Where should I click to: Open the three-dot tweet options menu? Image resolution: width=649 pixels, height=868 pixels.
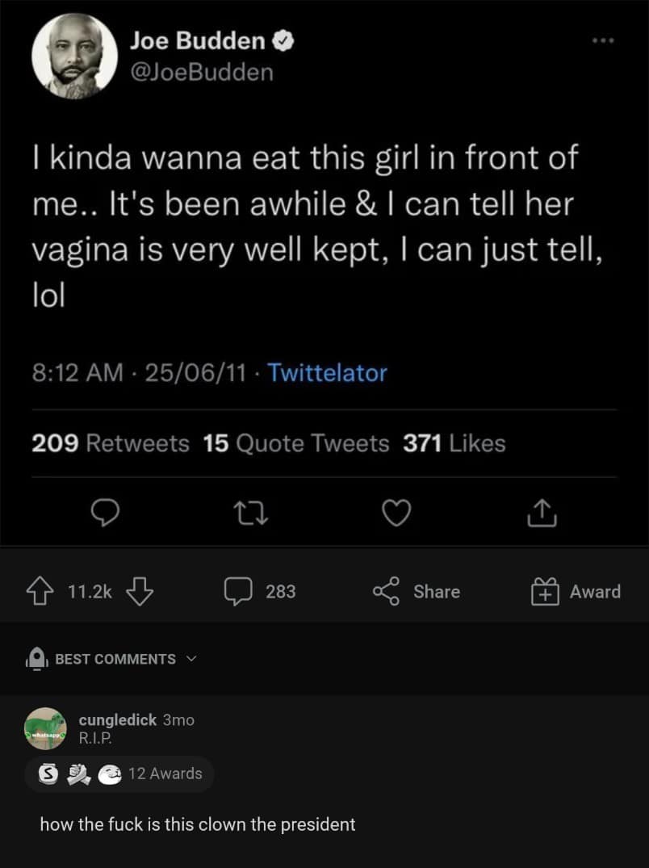coord(602,39)
